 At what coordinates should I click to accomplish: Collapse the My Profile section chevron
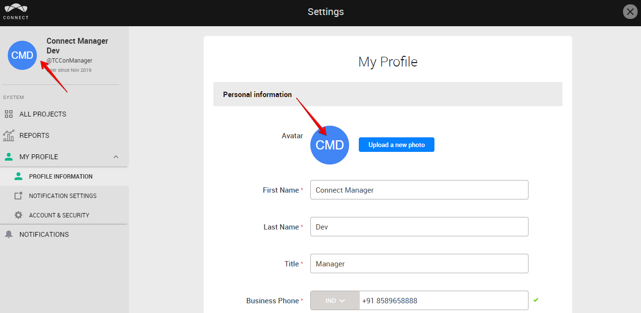[x=115, y=157]
